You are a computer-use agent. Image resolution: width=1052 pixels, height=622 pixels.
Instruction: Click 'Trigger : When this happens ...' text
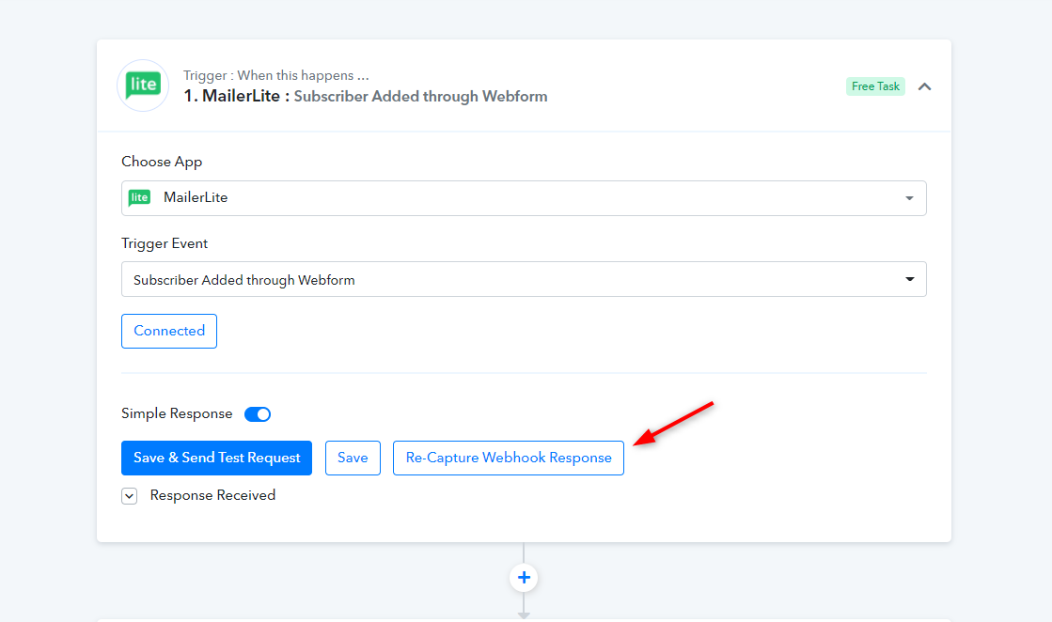point(276,75)
